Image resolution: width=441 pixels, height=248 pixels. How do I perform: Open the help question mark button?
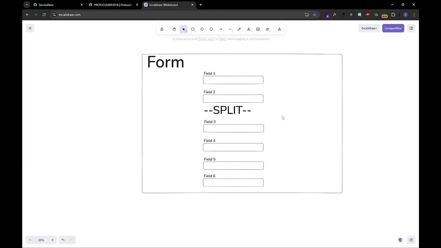pyautogui.click(x=411, y=240)
